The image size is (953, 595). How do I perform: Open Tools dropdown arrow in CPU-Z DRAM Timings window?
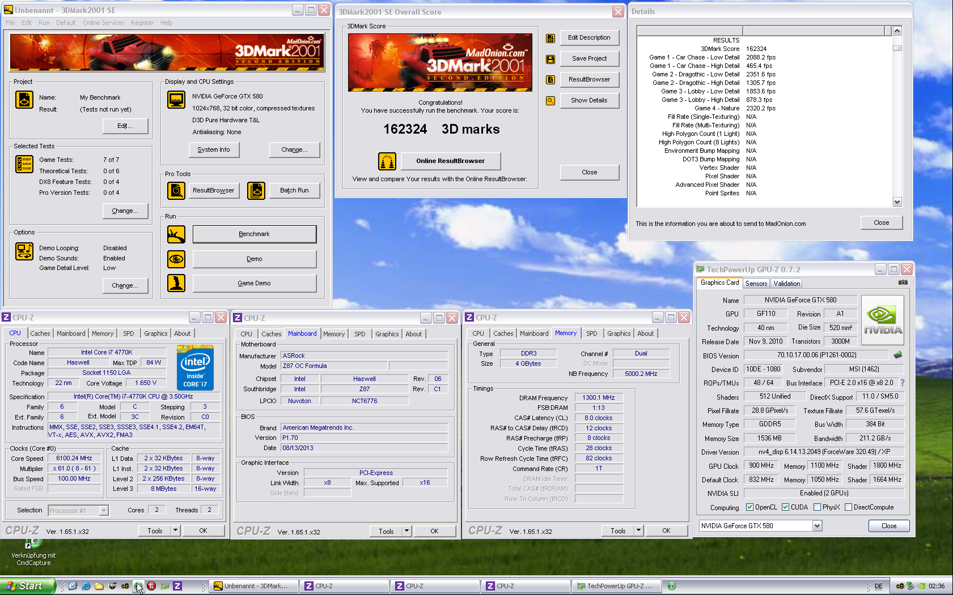click(x=638, y=530)
